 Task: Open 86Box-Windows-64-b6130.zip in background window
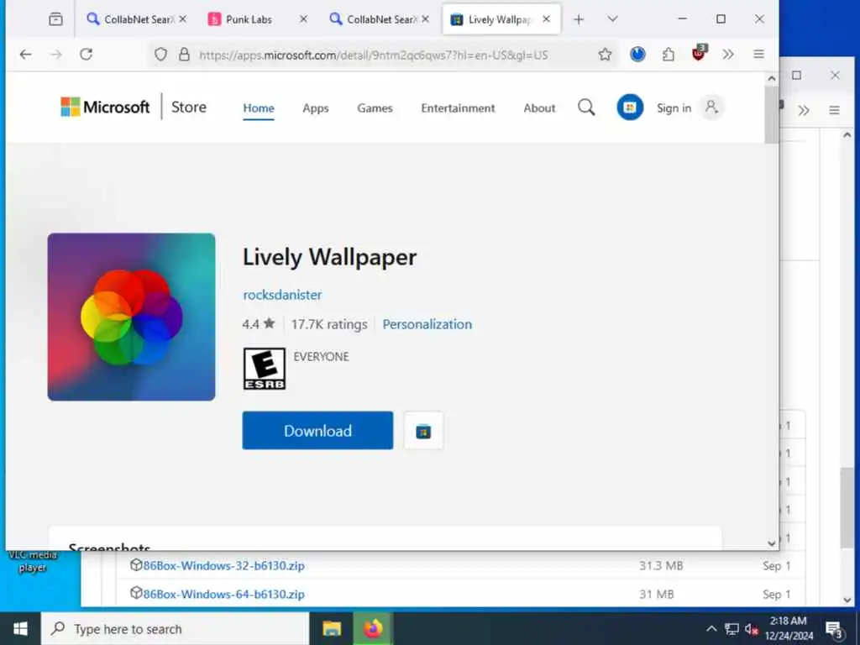[223, 594]
